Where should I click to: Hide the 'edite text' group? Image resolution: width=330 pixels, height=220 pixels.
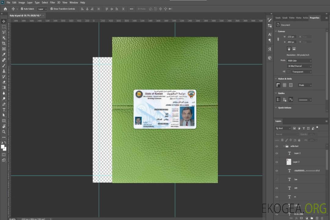pos(277,146)
